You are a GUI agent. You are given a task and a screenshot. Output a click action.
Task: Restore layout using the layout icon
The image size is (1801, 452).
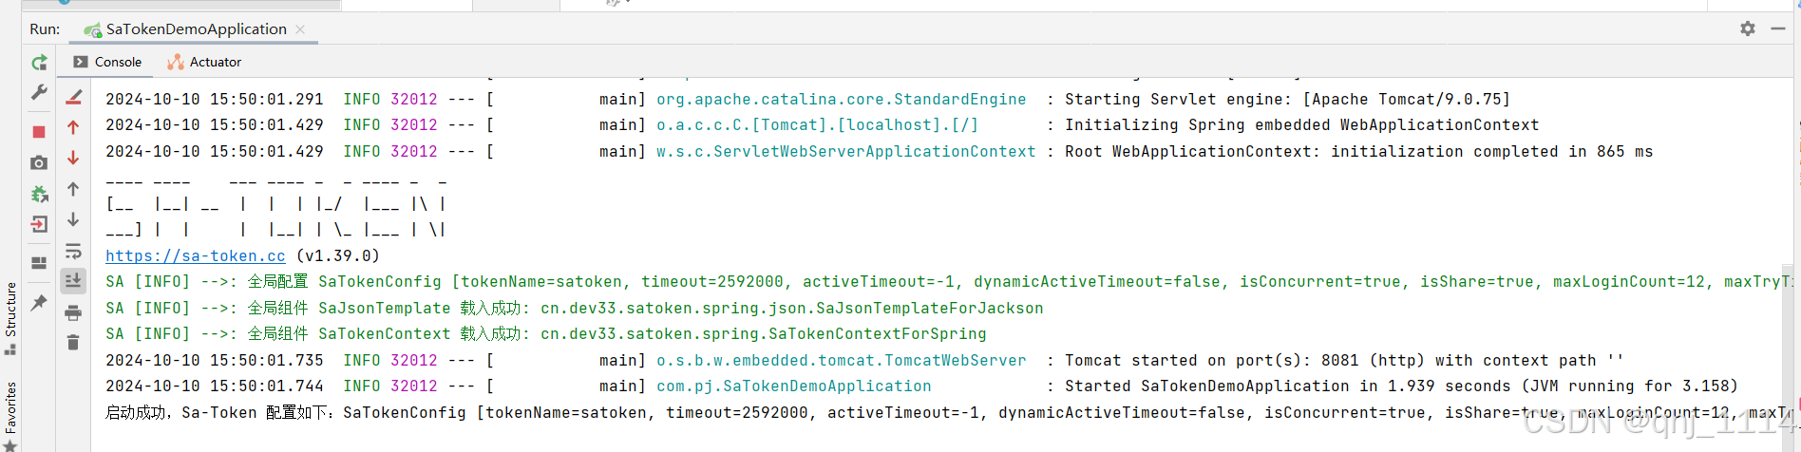click(39, 263)
